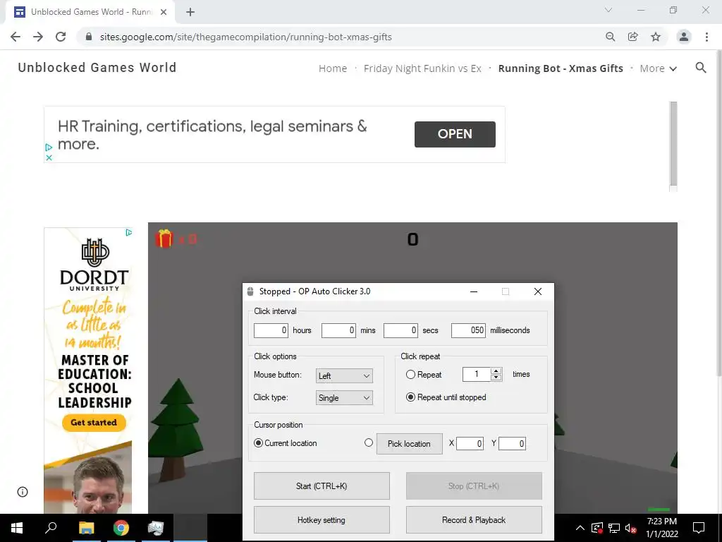Select the Repeat radio button
Viewport: 722px width, 542px height.
410,375
